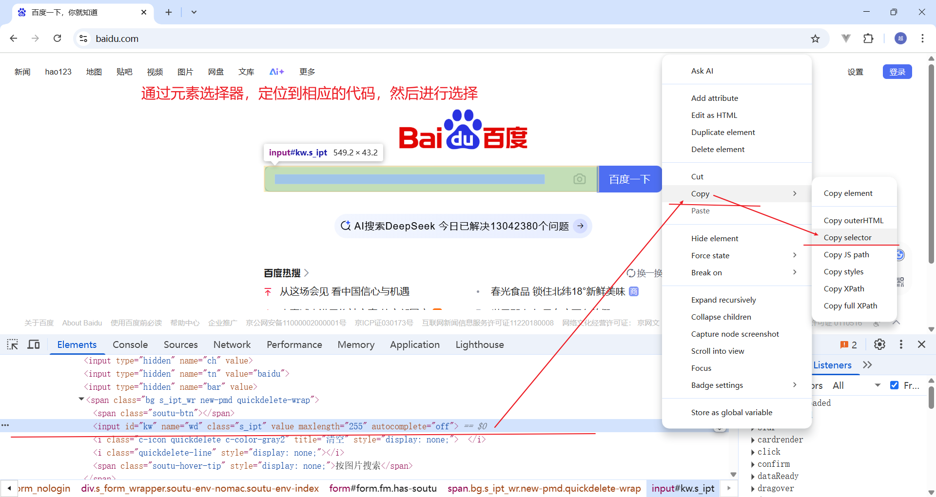Choose Edit as HTML
This screenshot has height=497, width=936.
tap(737, 115)
